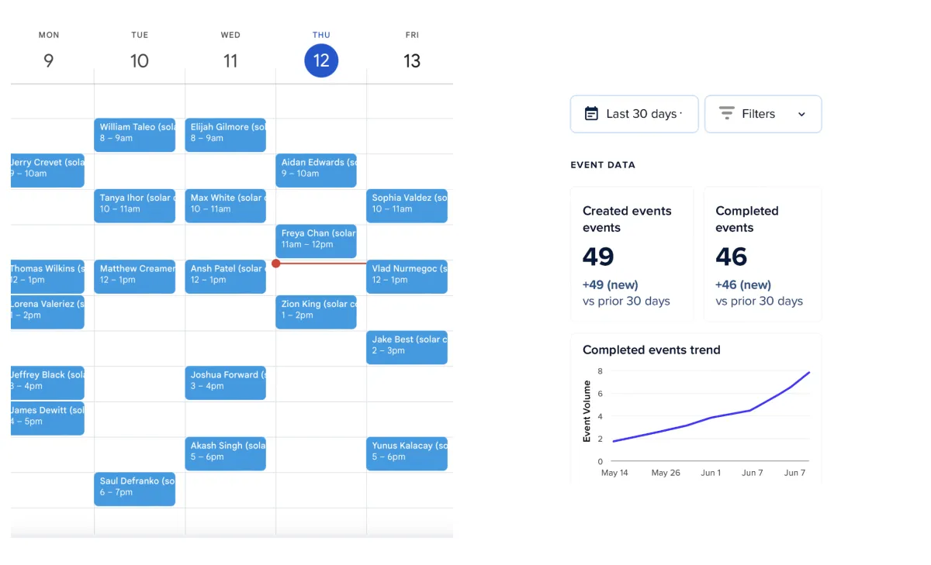
Task: Click the 49 created events count
Action: click(598, 257)
